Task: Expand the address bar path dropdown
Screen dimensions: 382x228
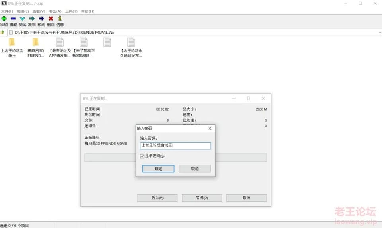Action: pyautogui.click(x=380, y=32)
